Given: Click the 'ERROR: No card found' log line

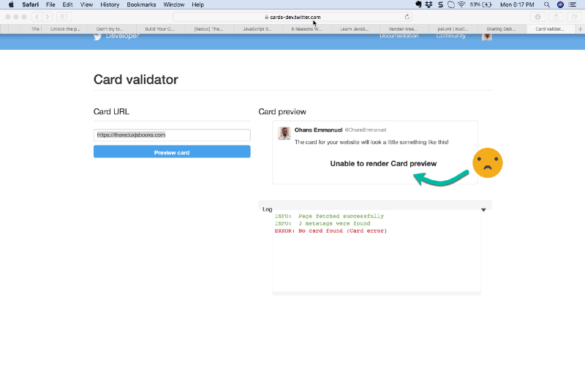Looking at the screenshot, I should (x=331, y=231).
